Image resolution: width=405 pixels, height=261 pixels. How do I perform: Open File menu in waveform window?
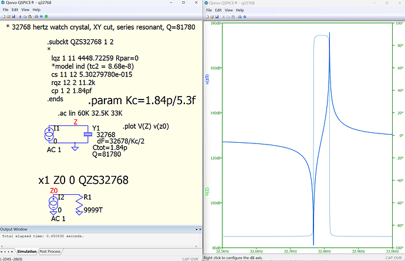pos(209,11)
